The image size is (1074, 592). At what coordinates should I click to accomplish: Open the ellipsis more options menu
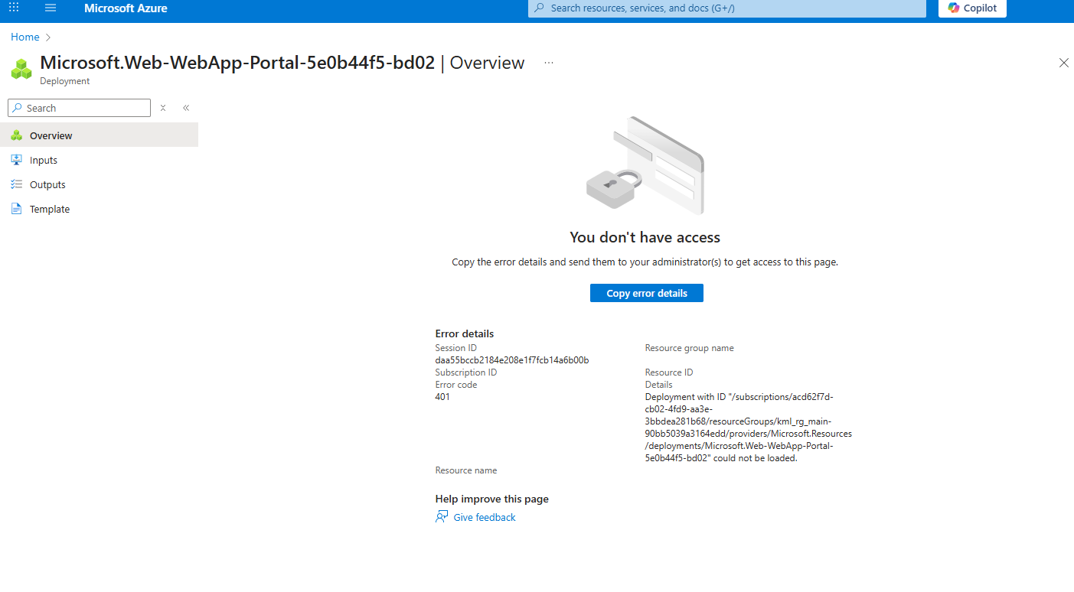549,63
